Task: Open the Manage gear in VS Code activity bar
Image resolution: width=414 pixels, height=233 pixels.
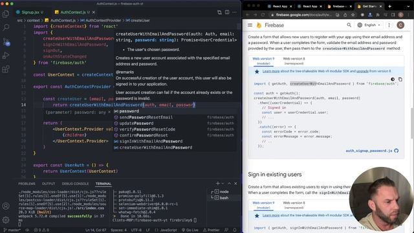Action: 6,220
